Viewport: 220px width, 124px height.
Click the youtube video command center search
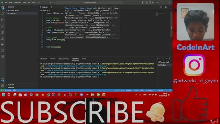89,2
